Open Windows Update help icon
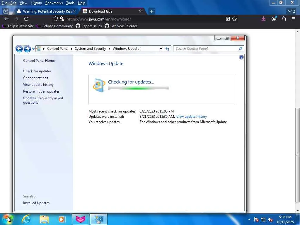This screenshot has width=300, height=225. click(x=241, y=57)
